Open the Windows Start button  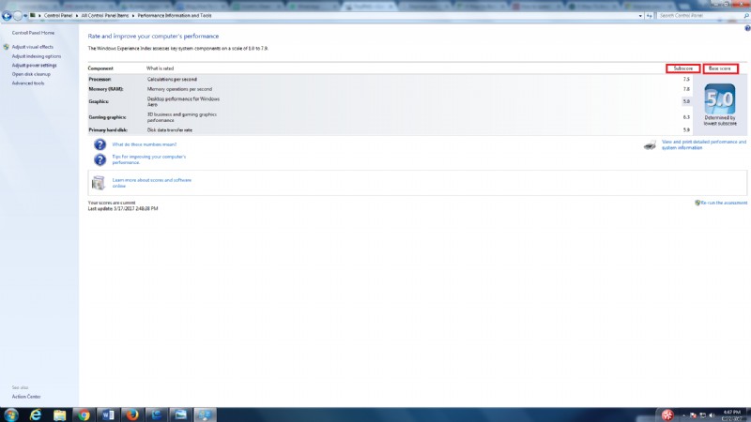coord(10,414)
